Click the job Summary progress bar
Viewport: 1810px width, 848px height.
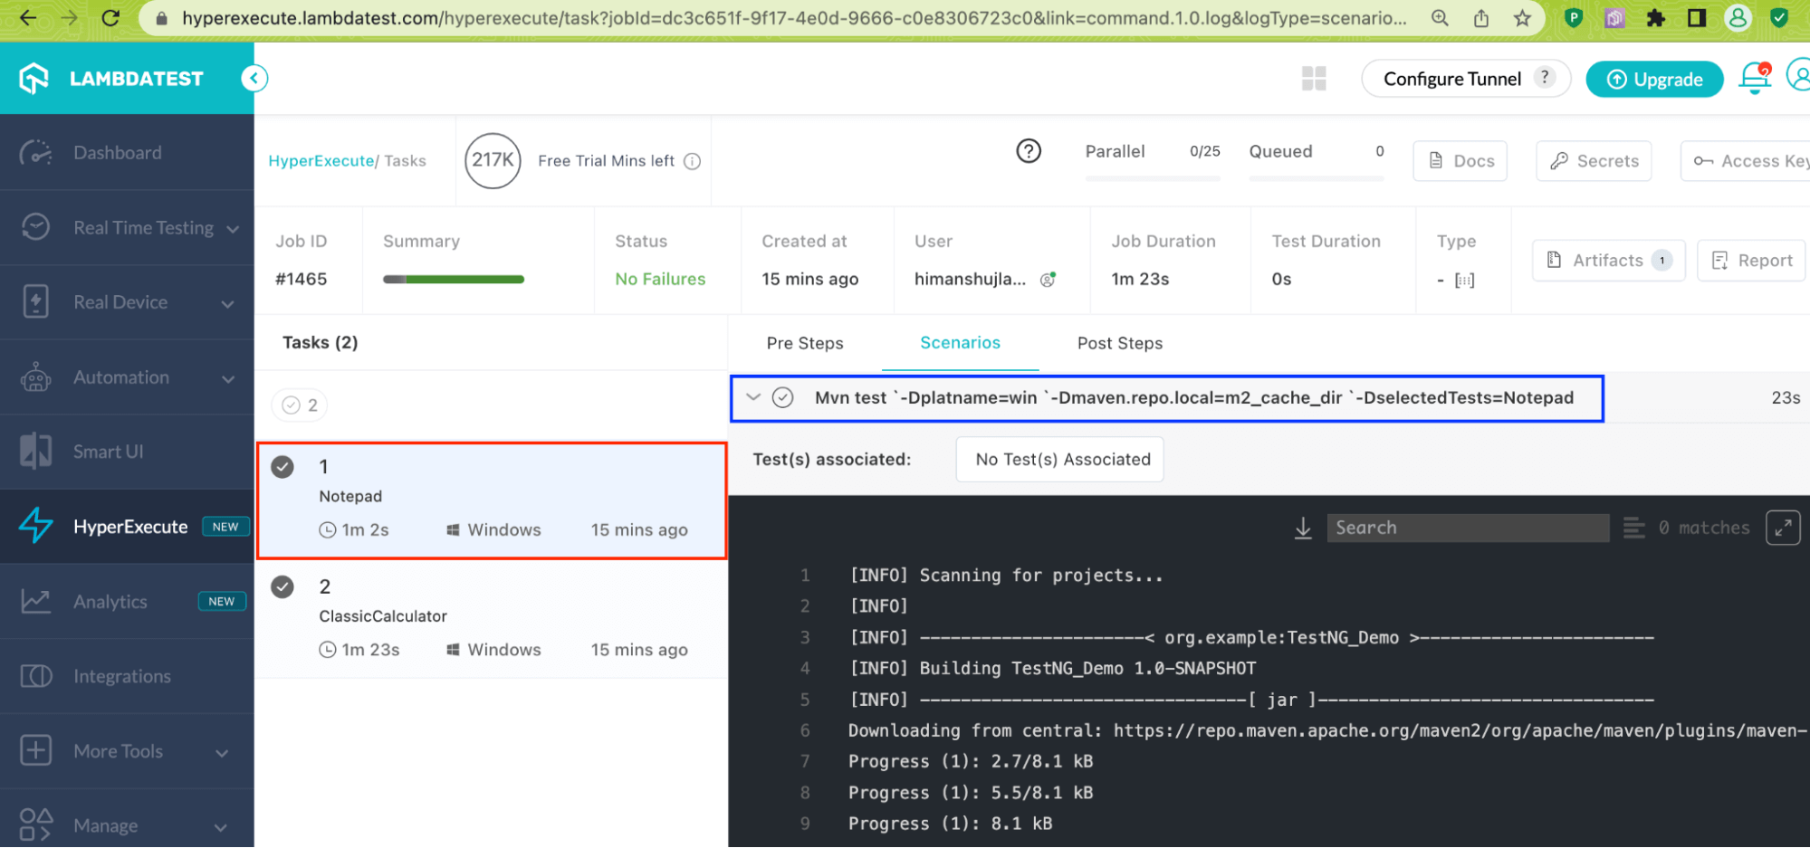[454, 280]
